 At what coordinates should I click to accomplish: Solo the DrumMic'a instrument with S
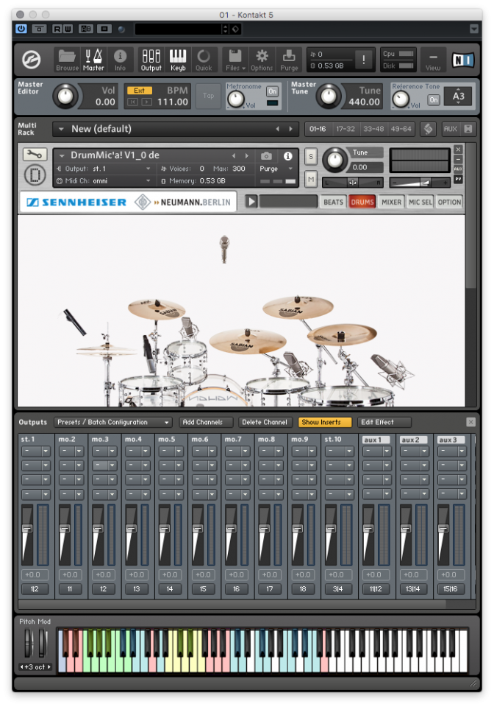(x=311, y=157)
